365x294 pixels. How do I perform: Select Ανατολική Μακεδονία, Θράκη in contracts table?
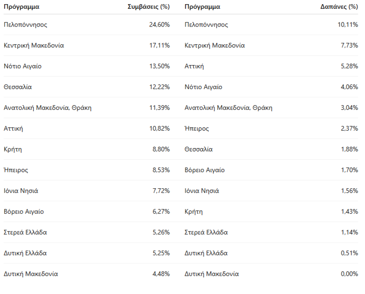coord(47,108)
